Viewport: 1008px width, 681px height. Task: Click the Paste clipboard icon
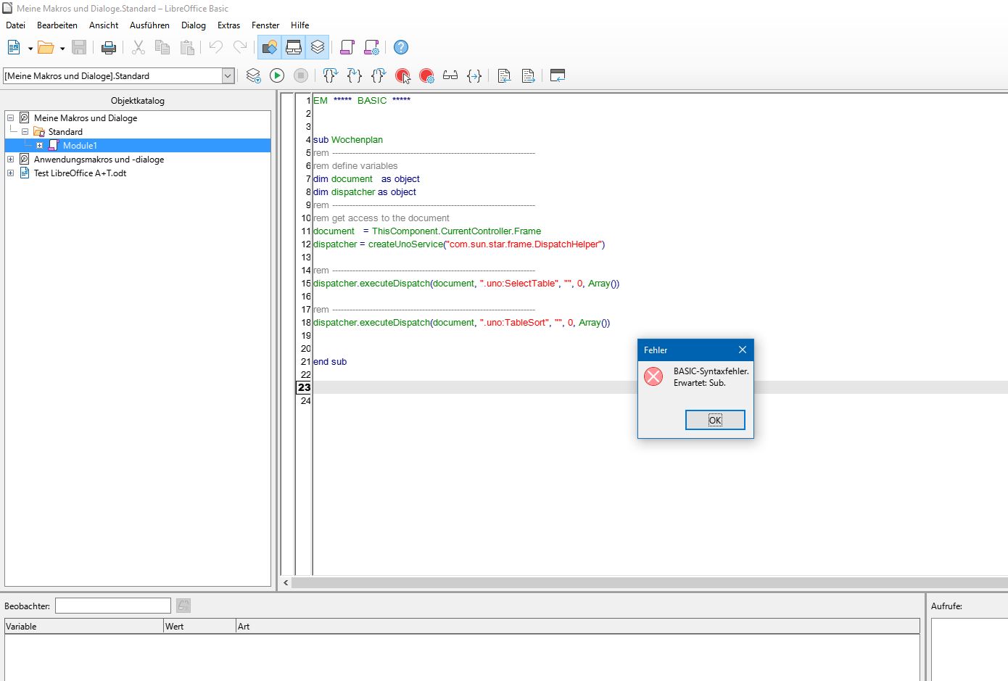tap(187, 47)
